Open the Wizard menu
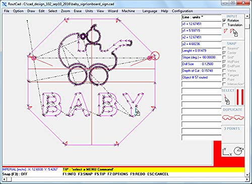The height and width of the screenshot is (184, 252). 113,11
